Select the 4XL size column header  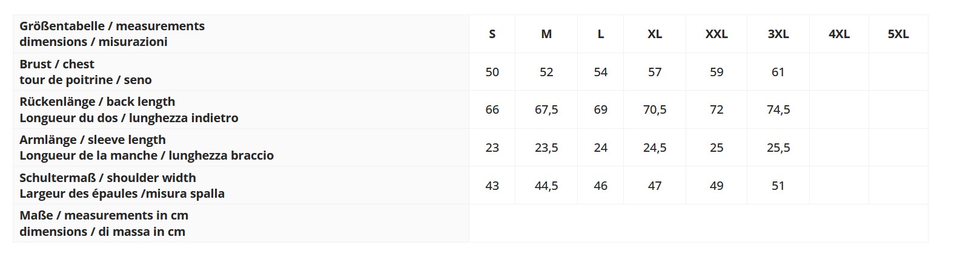(839, 34)
